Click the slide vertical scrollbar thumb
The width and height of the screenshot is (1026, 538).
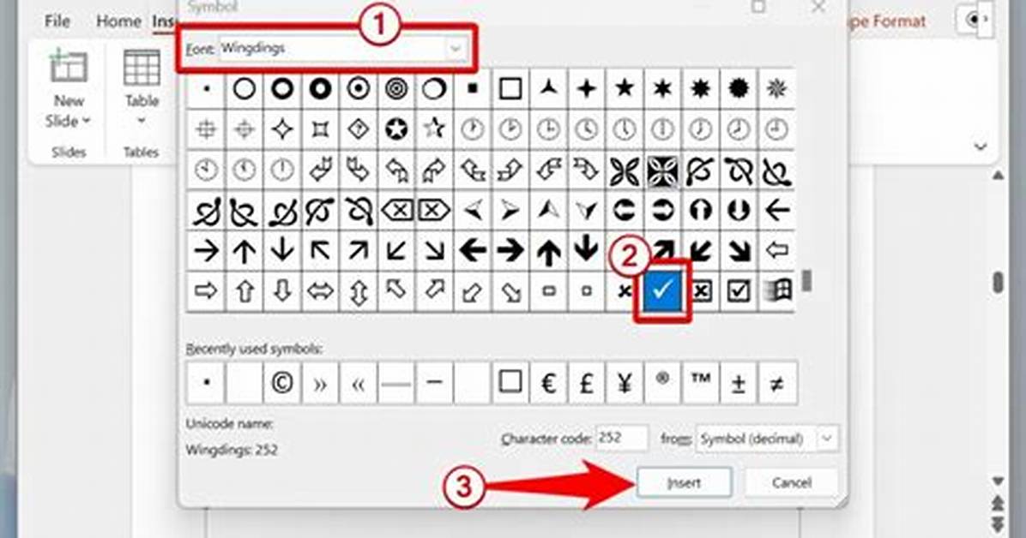pos(997,282)
